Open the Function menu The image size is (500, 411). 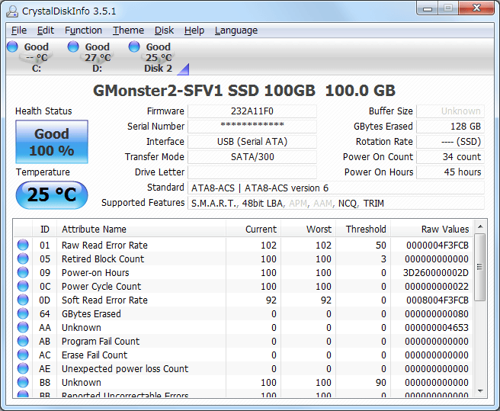pos(83,31)
